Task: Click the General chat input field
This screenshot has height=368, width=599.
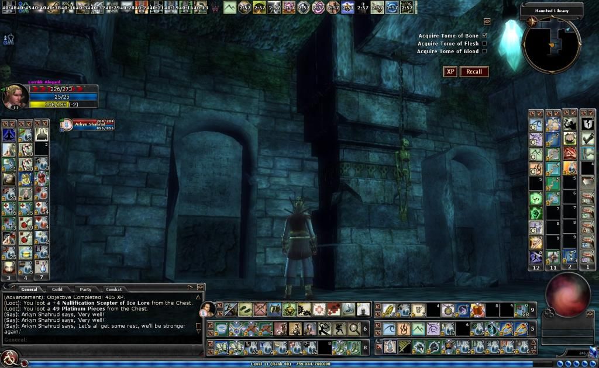Action: click(101, 339)
